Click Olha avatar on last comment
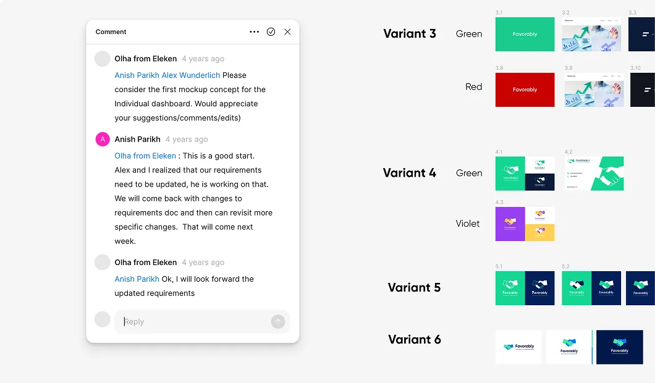655x383 pixels. [x=103, y=263]
